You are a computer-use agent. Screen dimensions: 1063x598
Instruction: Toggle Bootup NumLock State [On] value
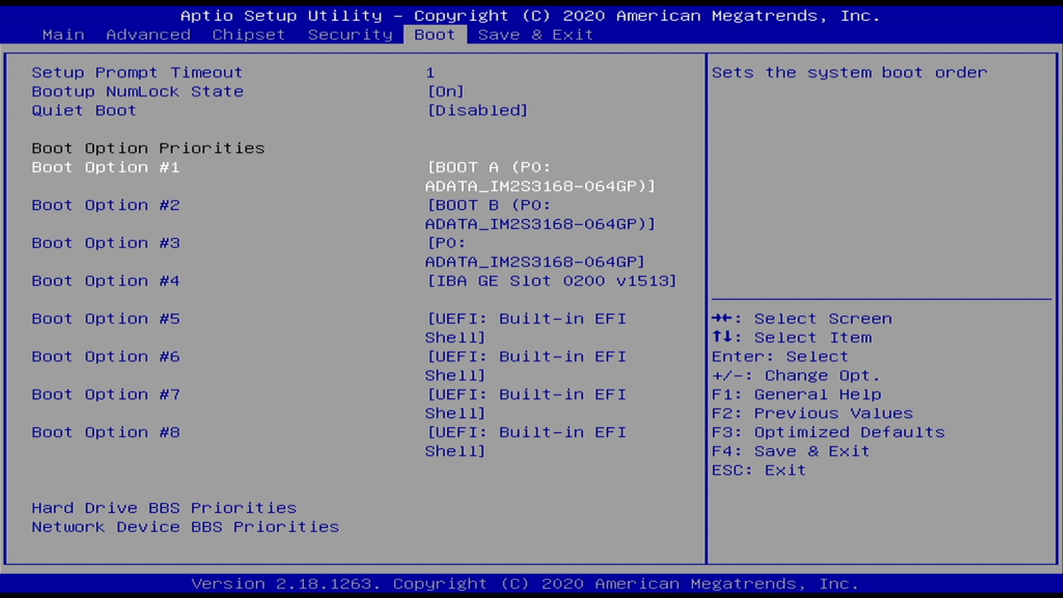pos(446,91)
